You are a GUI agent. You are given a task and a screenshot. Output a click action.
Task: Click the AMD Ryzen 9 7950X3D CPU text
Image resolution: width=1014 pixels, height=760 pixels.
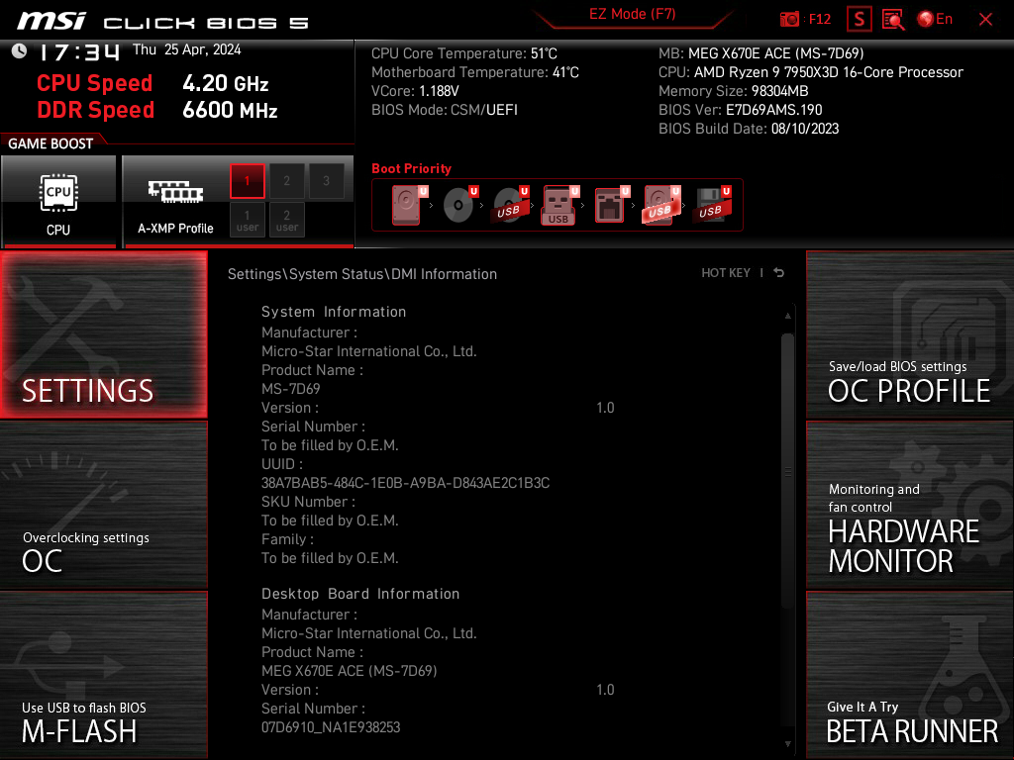[829, 72]
